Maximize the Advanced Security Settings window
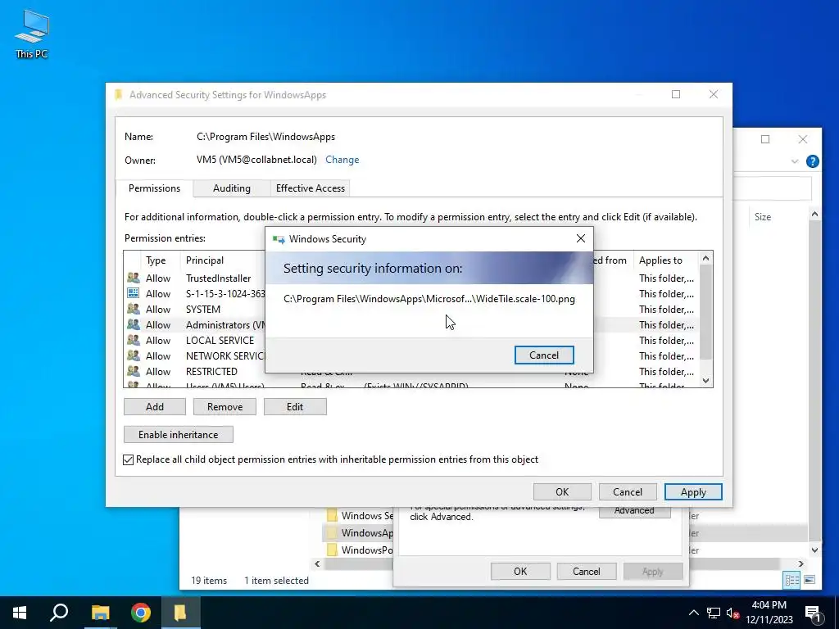Viewport: 839px width, 629px height. pos(676,94)
